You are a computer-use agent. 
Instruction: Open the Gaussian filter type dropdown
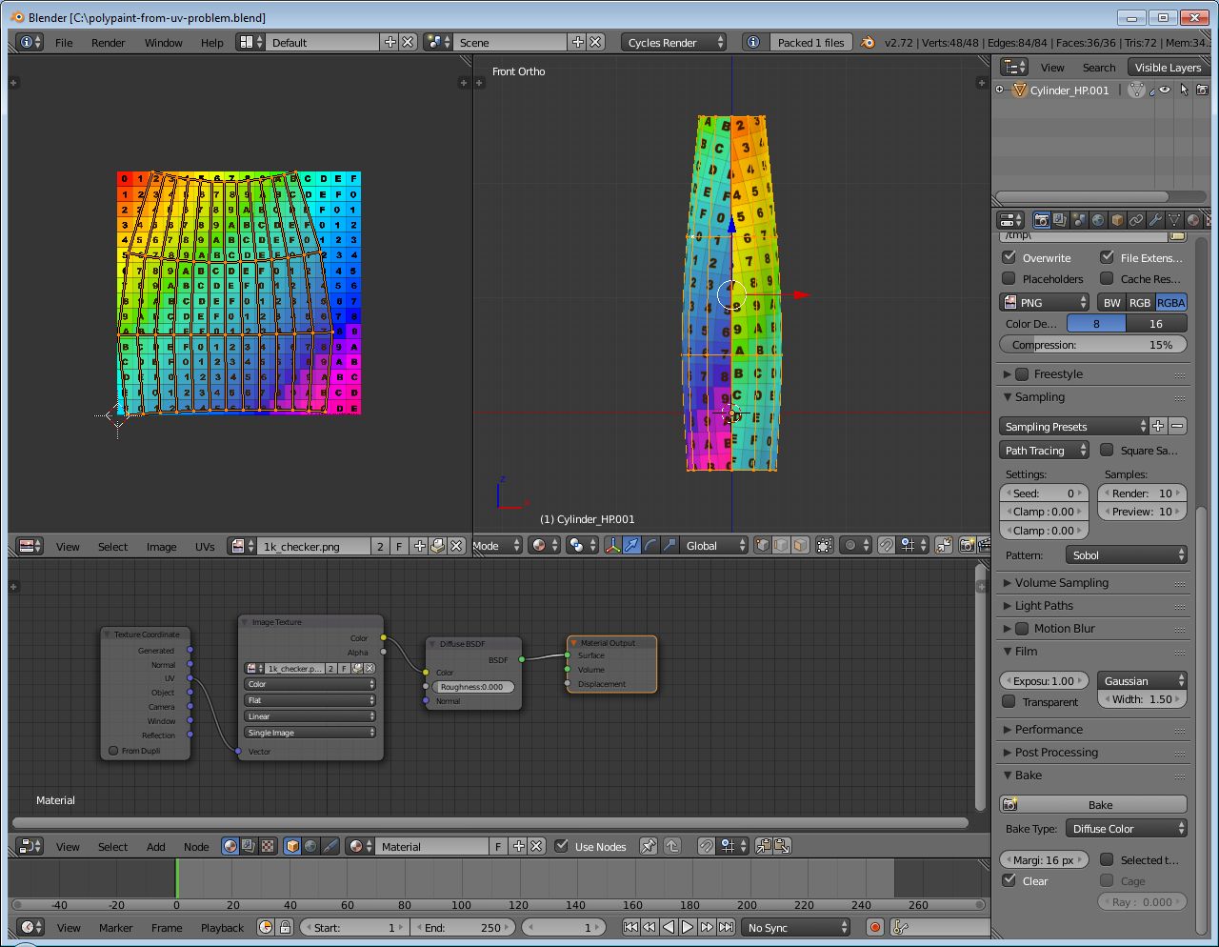click(1142, 680)
